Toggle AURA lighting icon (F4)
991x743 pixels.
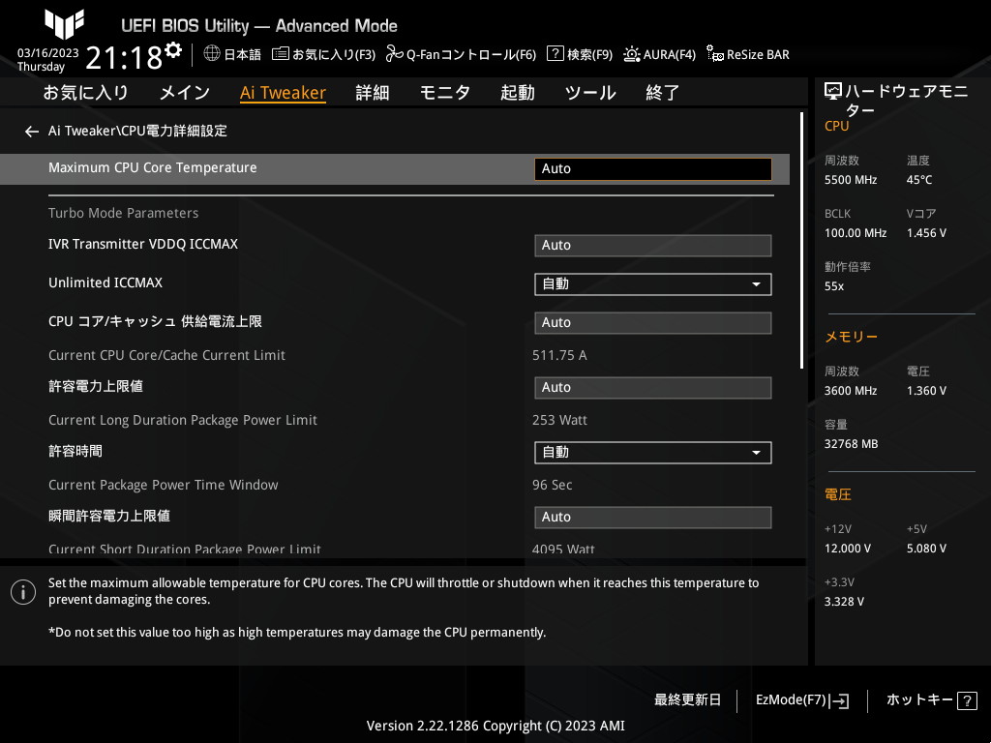tap(631, 54)
